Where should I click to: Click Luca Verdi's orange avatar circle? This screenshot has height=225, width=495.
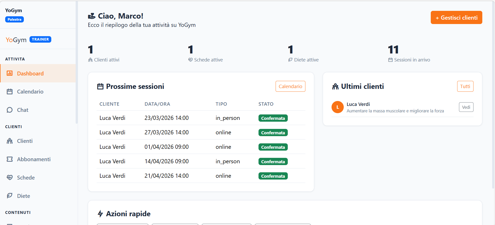click(338, 107)
